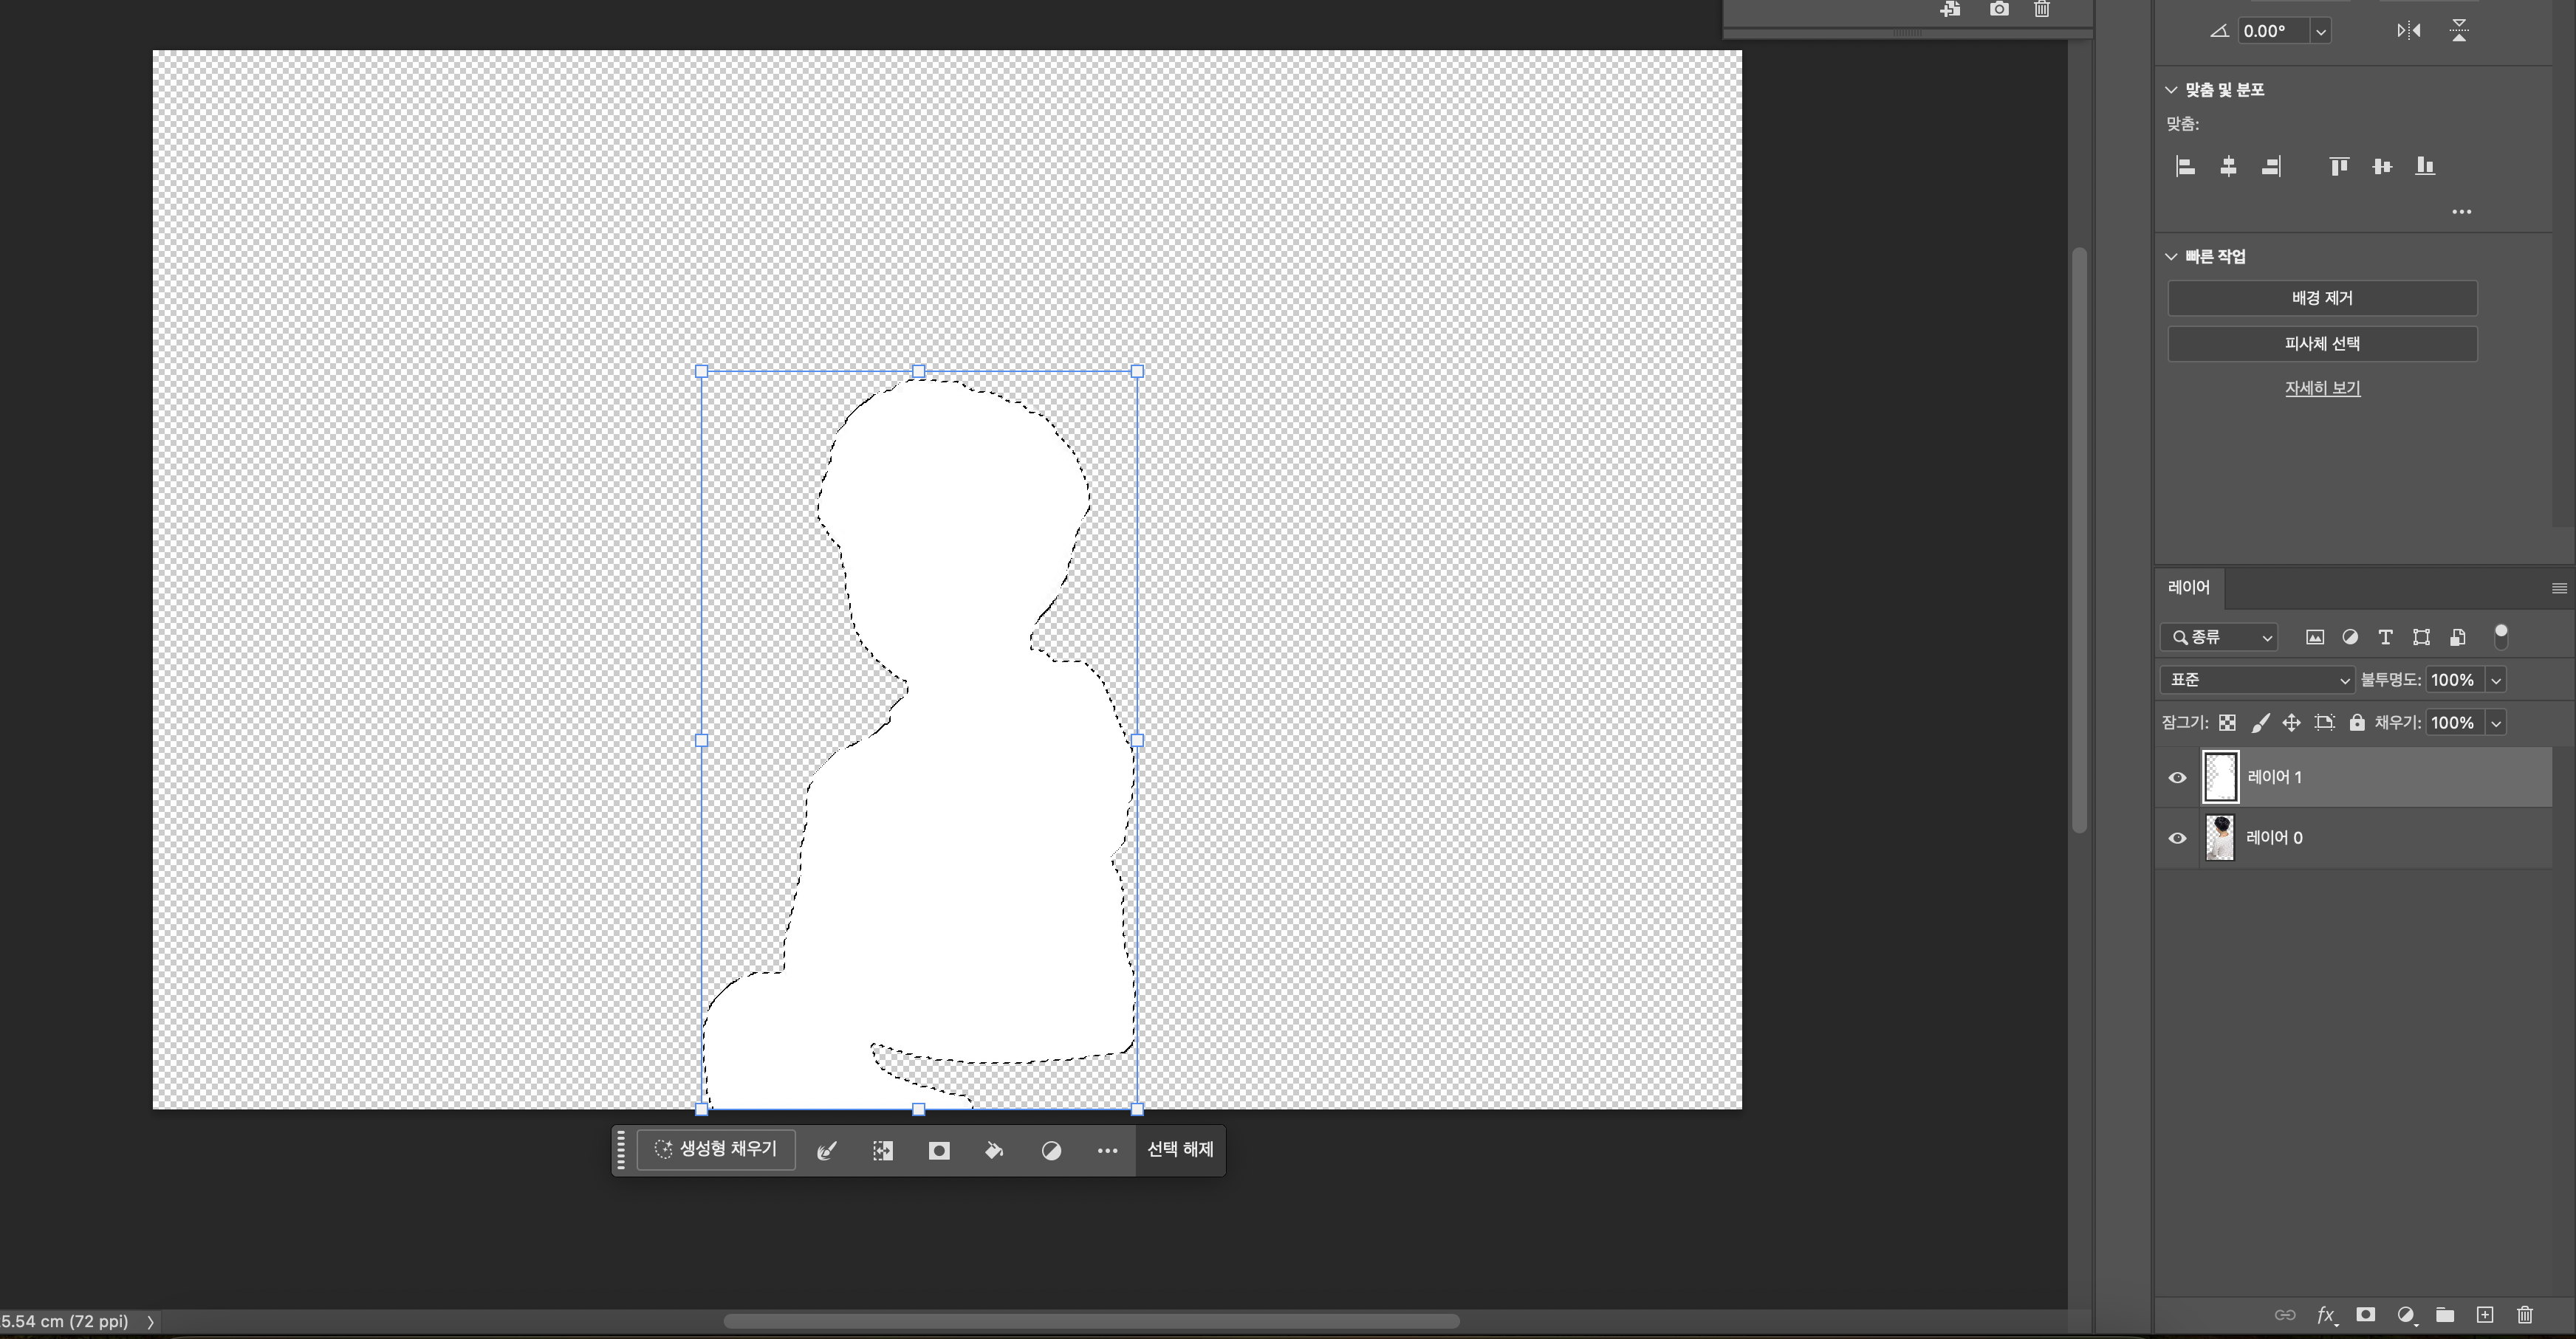Toggle visibility of 레이어 0
2576x1339 pixels.
pos(2177,839)
